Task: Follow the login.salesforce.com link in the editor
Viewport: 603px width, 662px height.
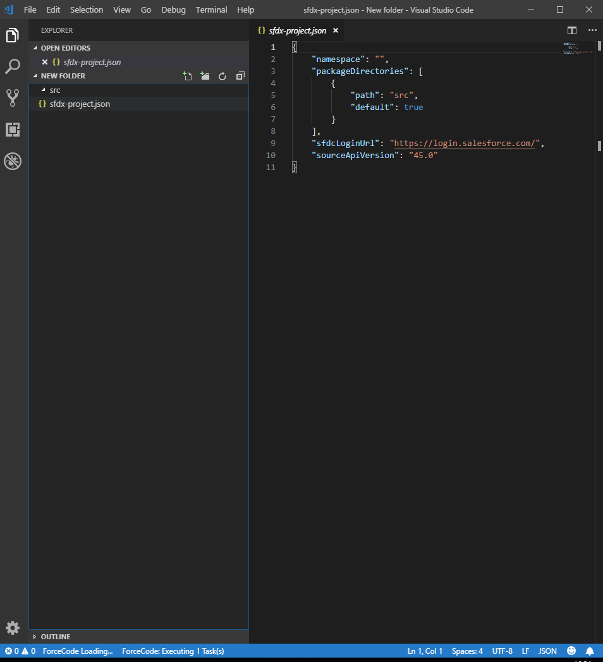Action: pos(465,143)
